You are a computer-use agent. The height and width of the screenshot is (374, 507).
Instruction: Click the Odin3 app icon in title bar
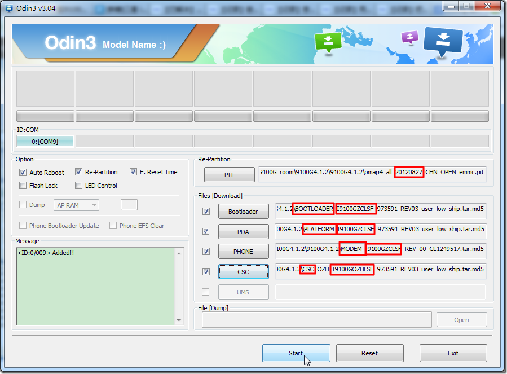tap(8, 8)
